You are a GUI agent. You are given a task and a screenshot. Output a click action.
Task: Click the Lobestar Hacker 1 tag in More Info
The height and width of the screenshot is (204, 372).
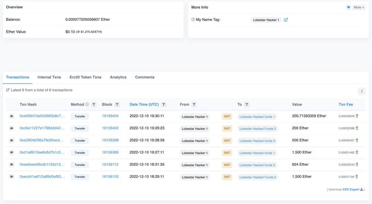click(x=266, y=20)
